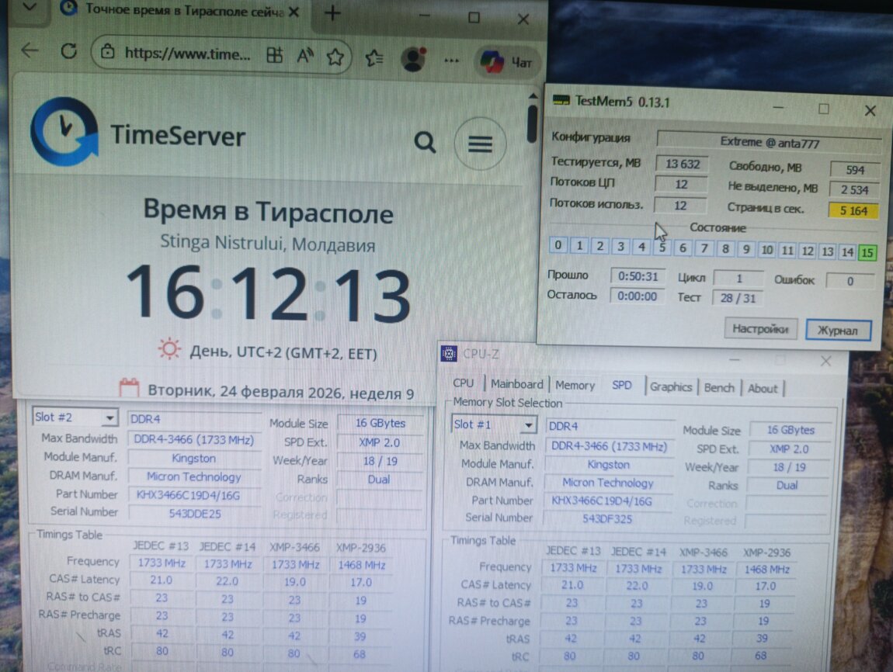Click the green thread 15 status box
Screen dimensions: 893x672
click(867, 251)
